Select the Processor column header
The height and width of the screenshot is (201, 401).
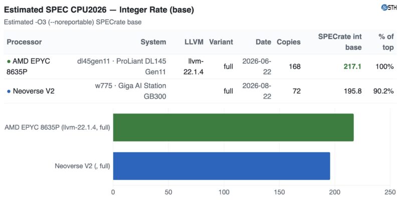pos(24,42)
